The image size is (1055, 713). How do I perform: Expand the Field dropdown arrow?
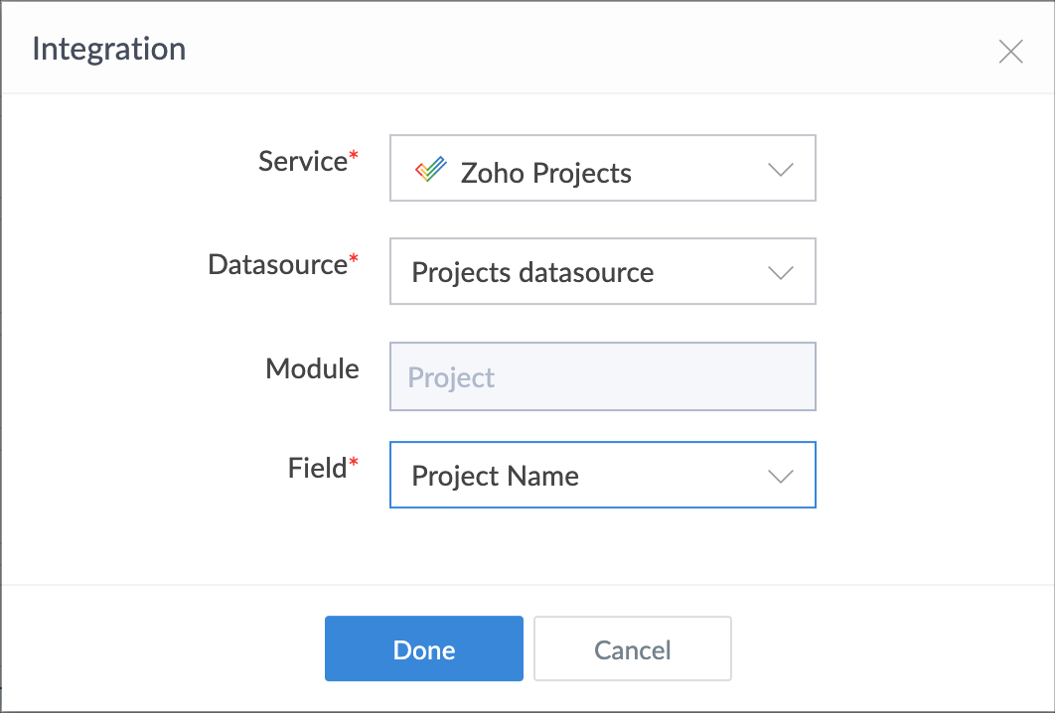click(781, 477)
